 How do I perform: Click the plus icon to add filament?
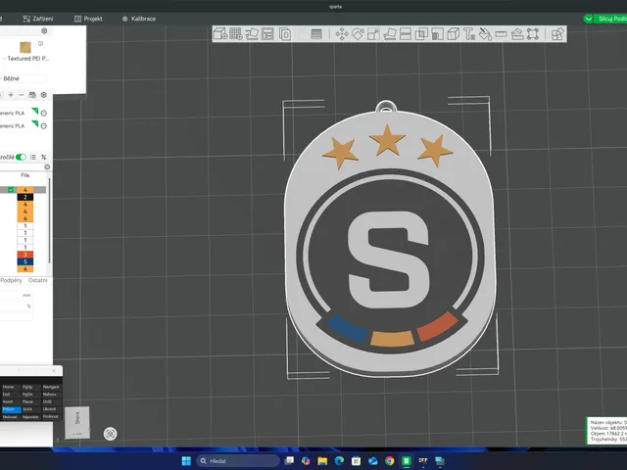[11, 95]
